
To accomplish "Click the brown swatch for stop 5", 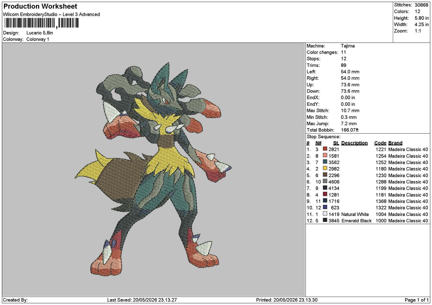I will point(325,175).
